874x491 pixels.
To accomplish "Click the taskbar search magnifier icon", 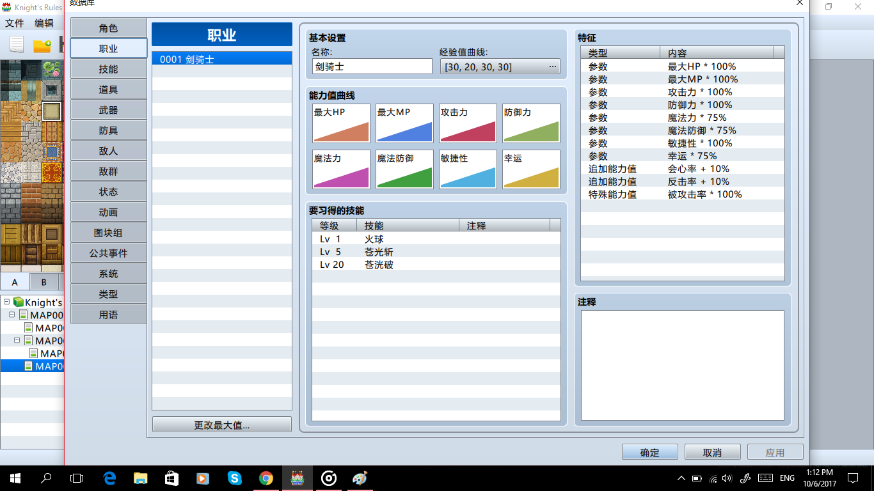I will (x=46, y=478).
